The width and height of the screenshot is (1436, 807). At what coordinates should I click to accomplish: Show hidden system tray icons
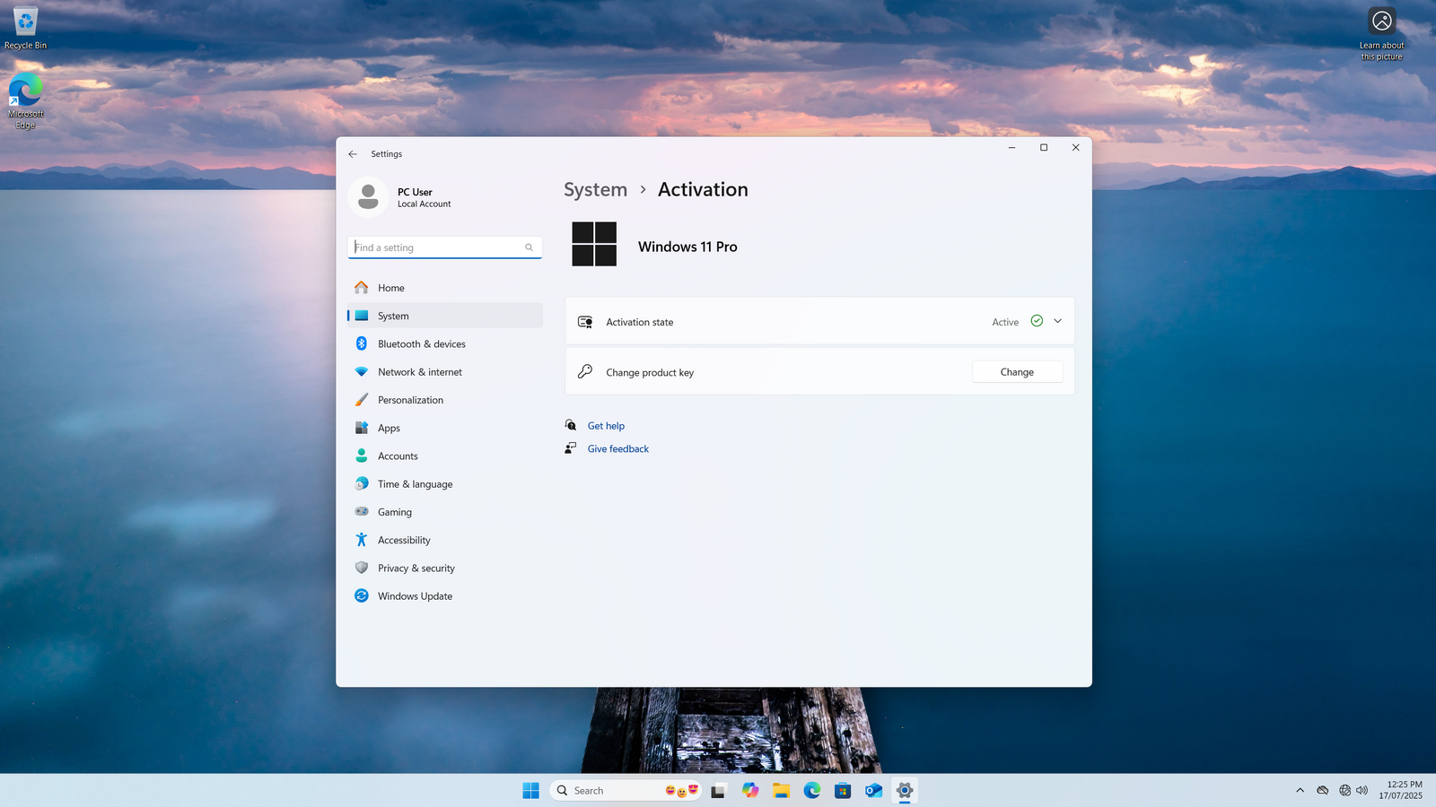click(x=1300, y=790)
